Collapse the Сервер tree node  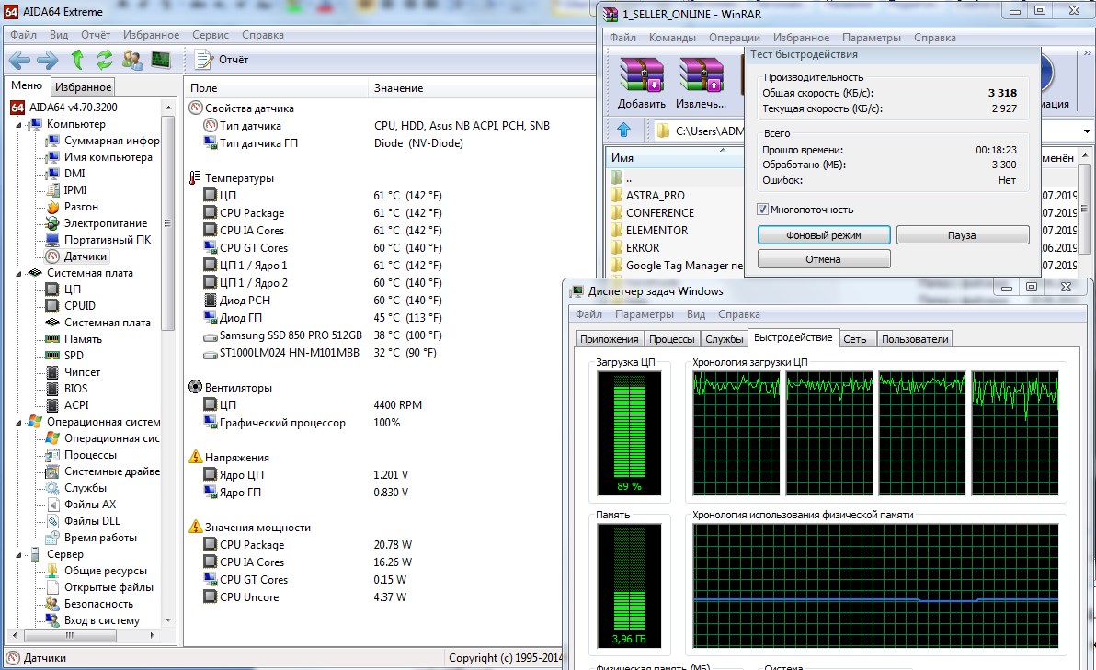[19, 555]
